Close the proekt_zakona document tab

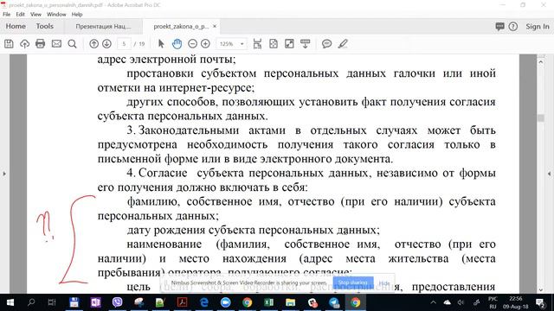click(x=215, y=27)
